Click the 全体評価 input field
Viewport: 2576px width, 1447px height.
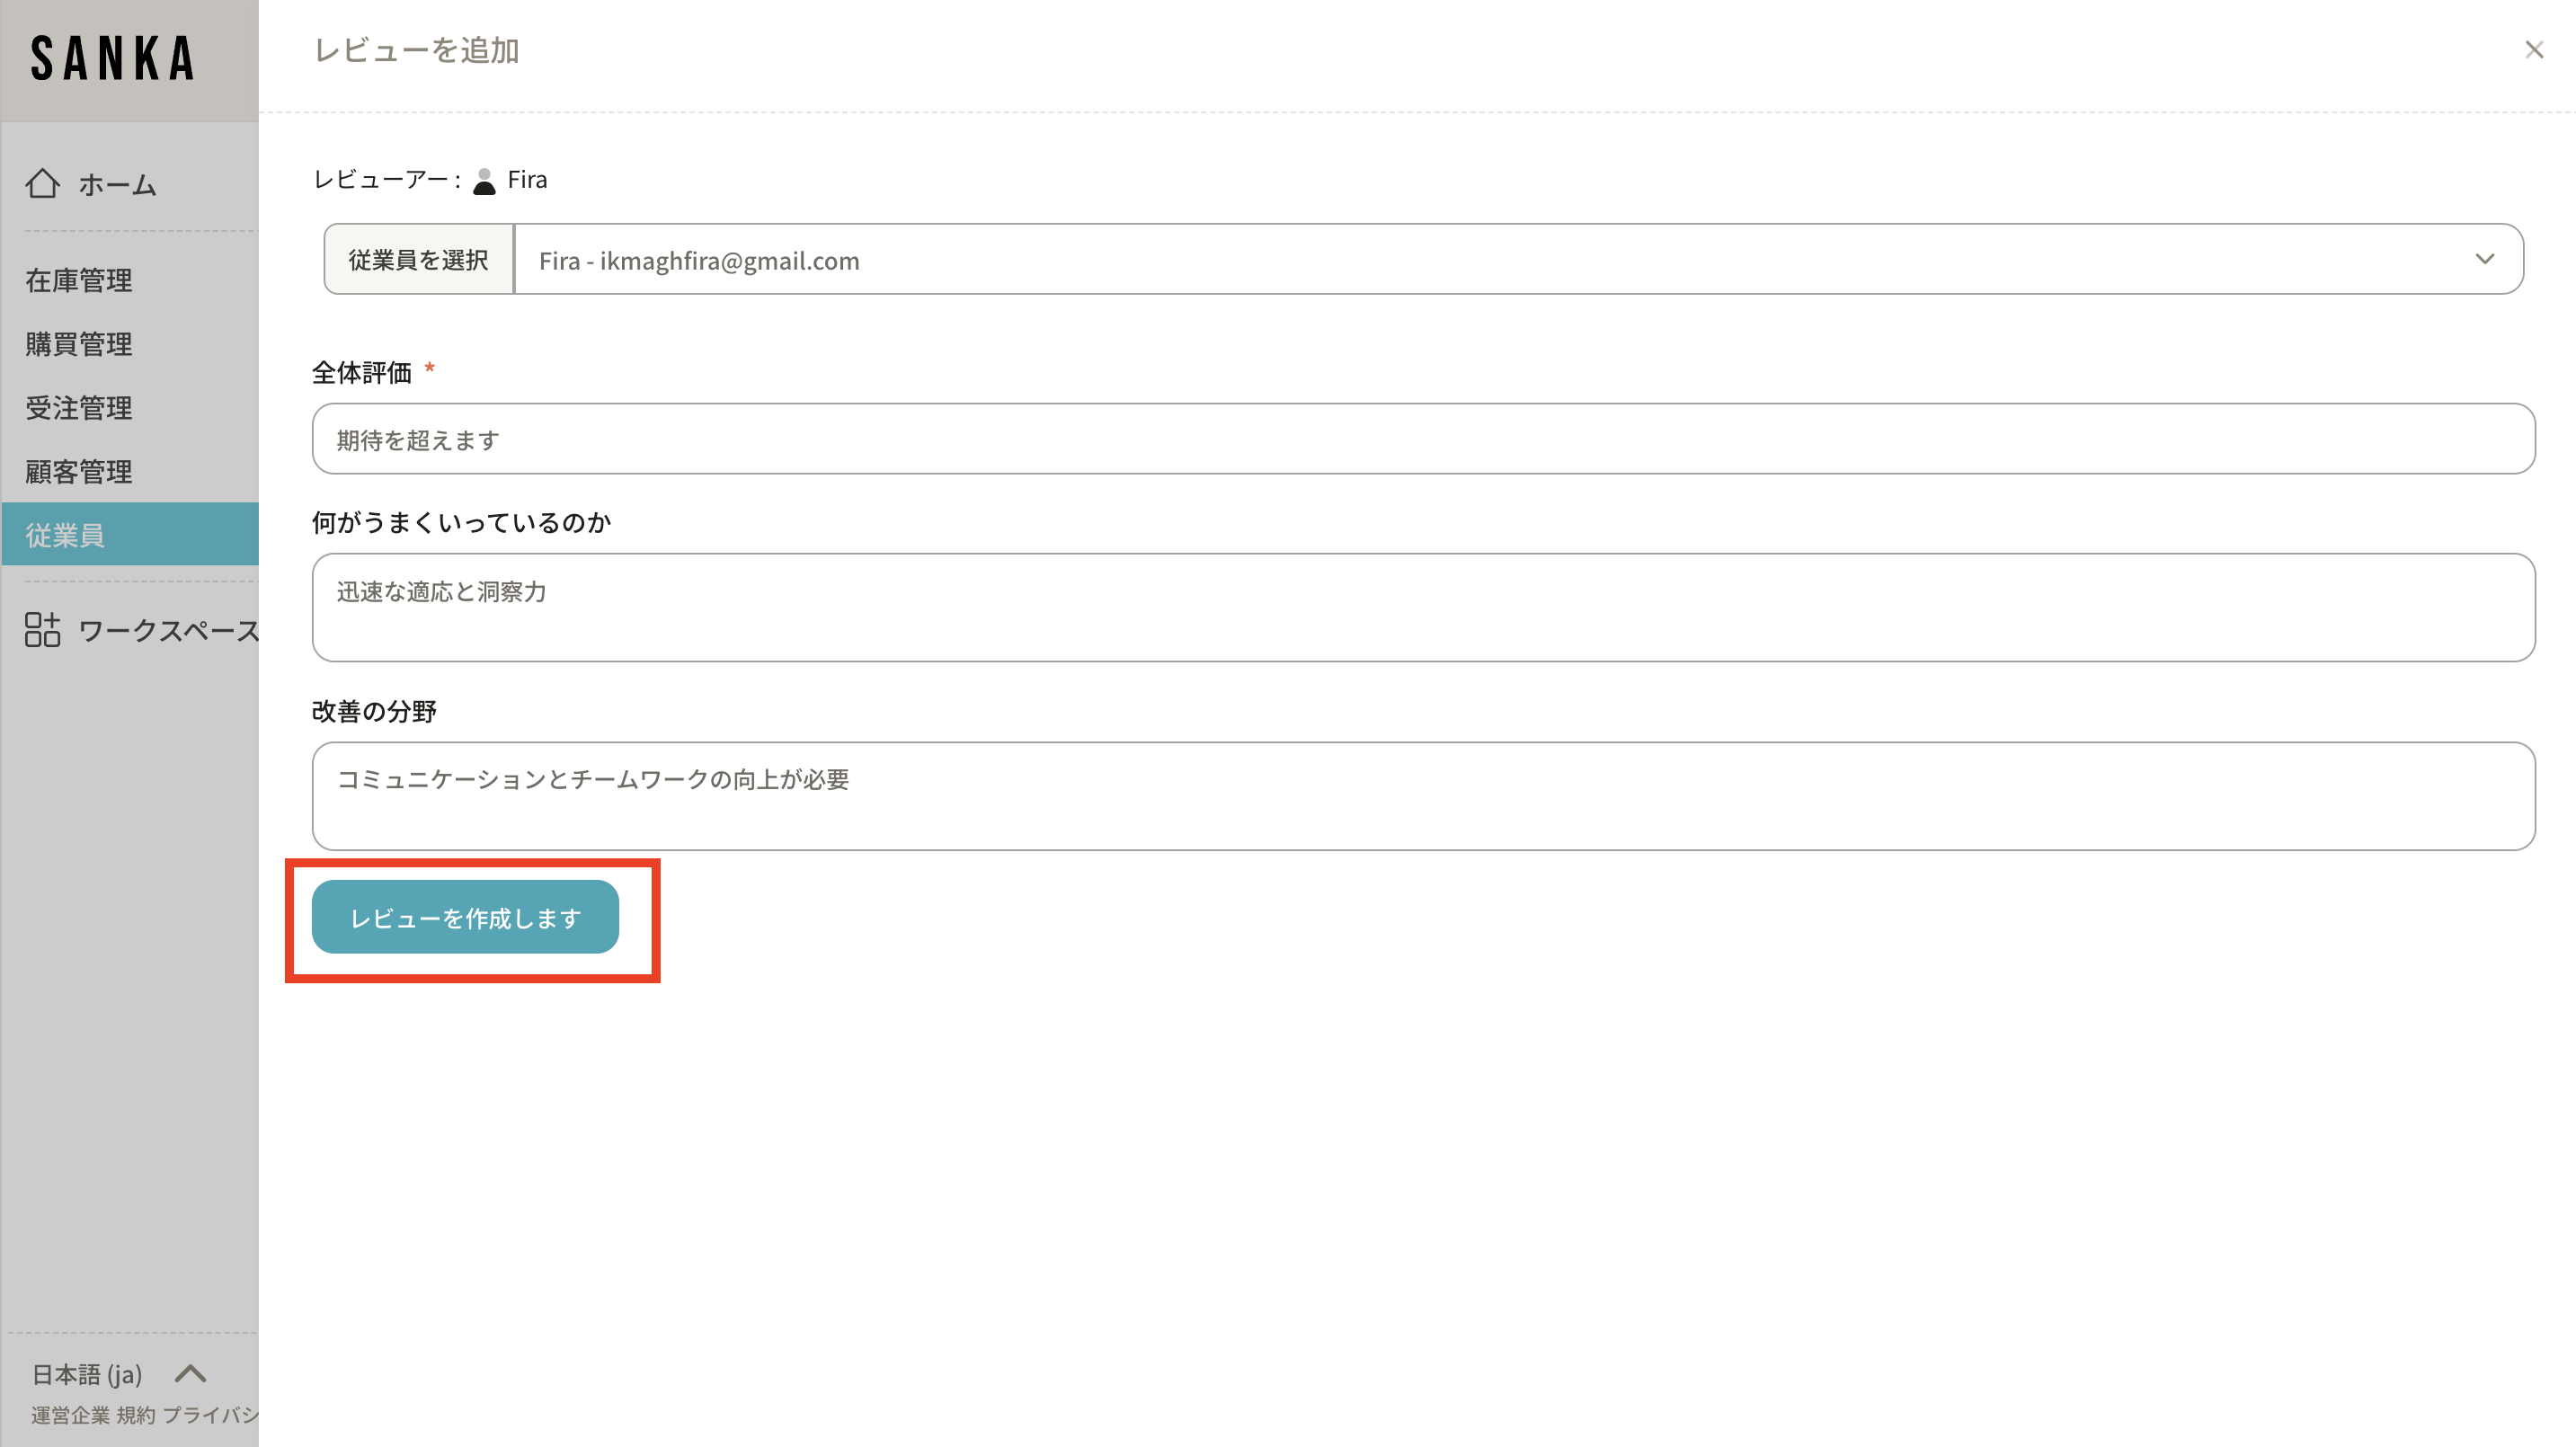[1423, 440]
